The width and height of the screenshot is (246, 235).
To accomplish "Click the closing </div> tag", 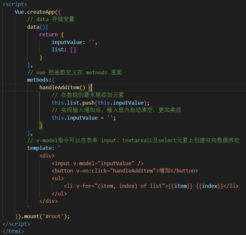I will tap(49, 201).
